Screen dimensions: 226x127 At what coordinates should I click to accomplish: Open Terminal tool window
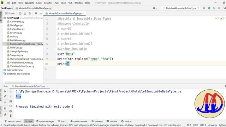pyautogui.click(x=112, y=121)
